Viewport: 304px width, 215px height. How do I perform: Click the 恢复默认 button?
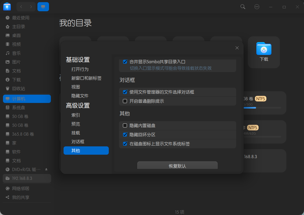tap(177, 165)
